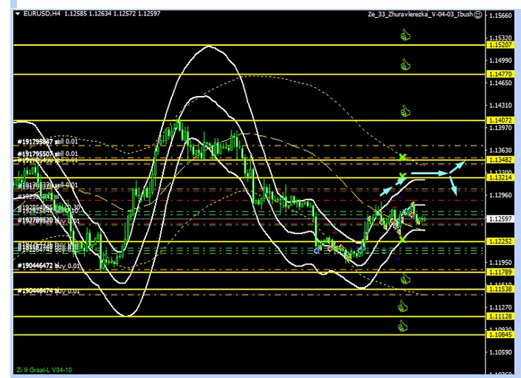Click the thumbs-up icon just above the 1.11128 line
Viewport: 521px width, 378px height.
pyautogui.click(x=403, y=306)
